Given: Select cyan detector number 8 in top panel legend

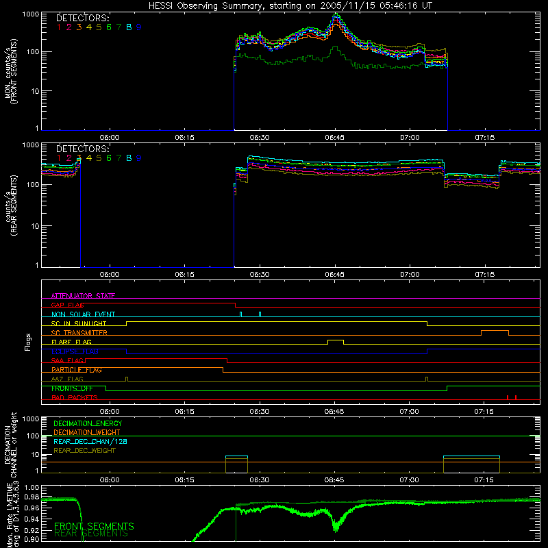Looking at the screenshot, I should click(129, 27).
